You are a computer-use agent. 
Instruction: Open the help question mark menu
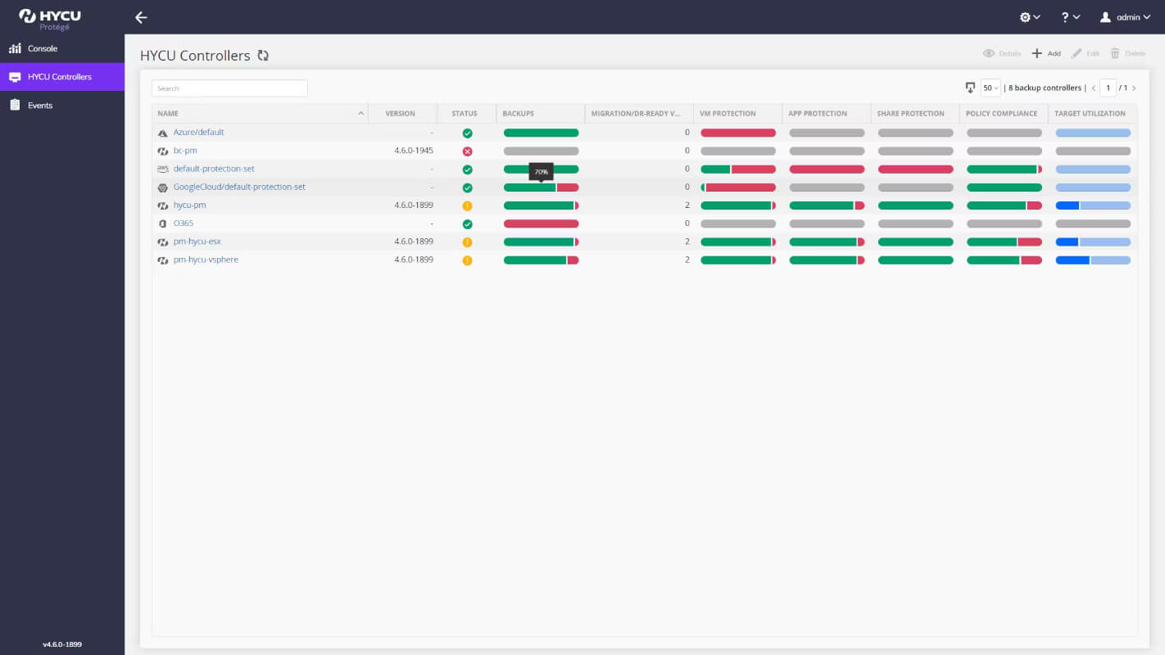pos(1070,17)
